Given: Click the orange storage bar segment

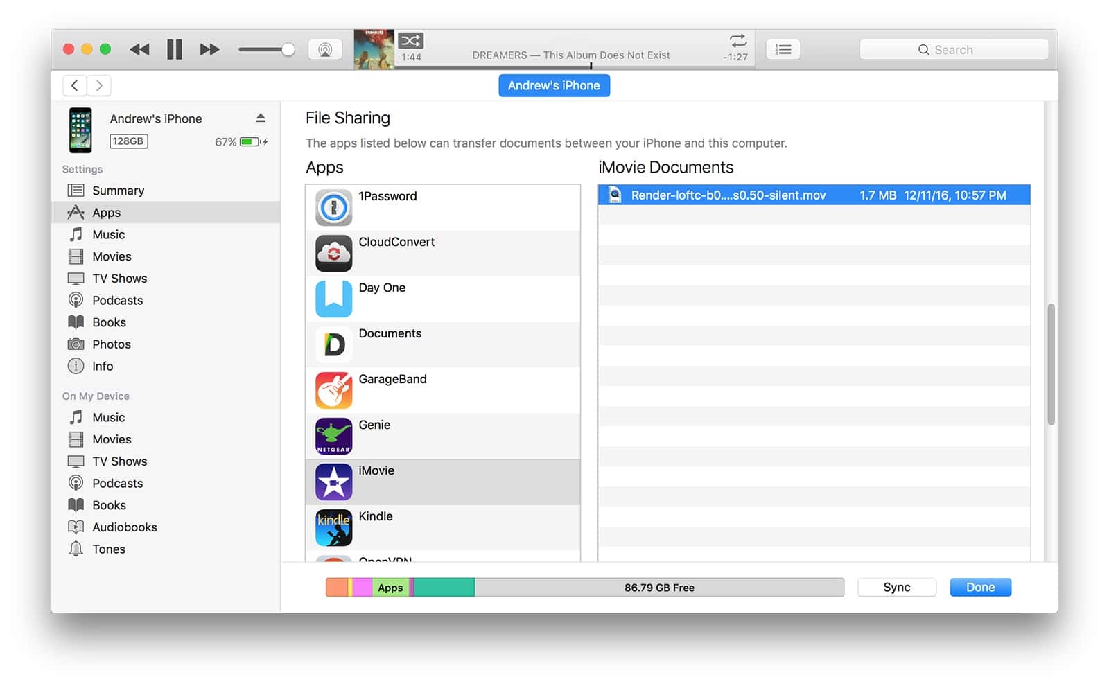Looking at the screenshot, I should (337, 588).
